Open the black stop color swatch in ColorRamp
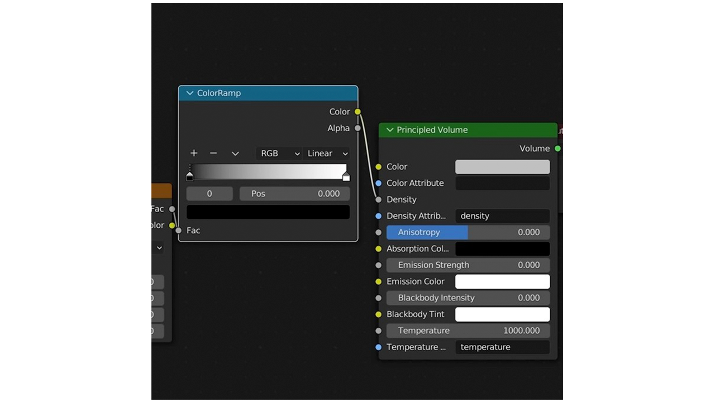715x402 pixels. click(268, 212)
